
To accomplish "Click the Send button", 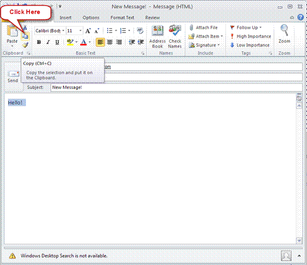I will [x=13, y=77].
